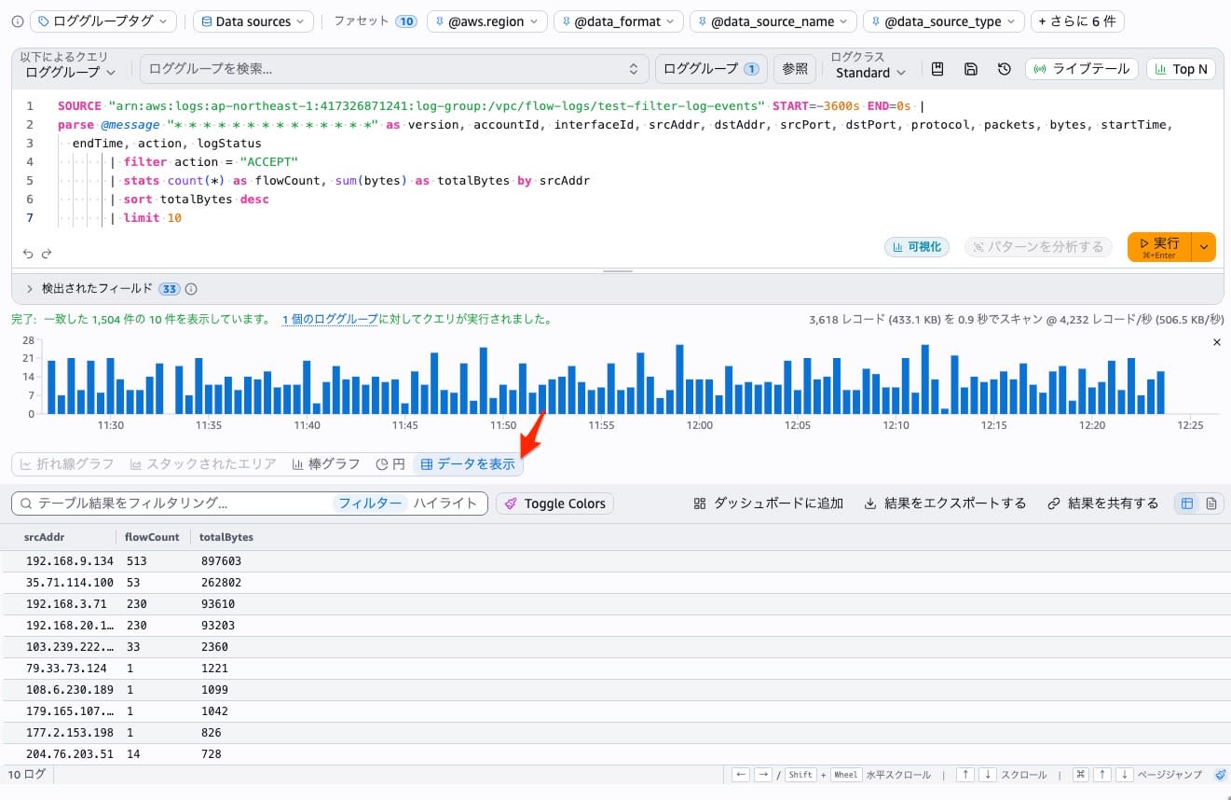
Task: Click the totalBytes value 2360
Action: (x=214, y=647)
